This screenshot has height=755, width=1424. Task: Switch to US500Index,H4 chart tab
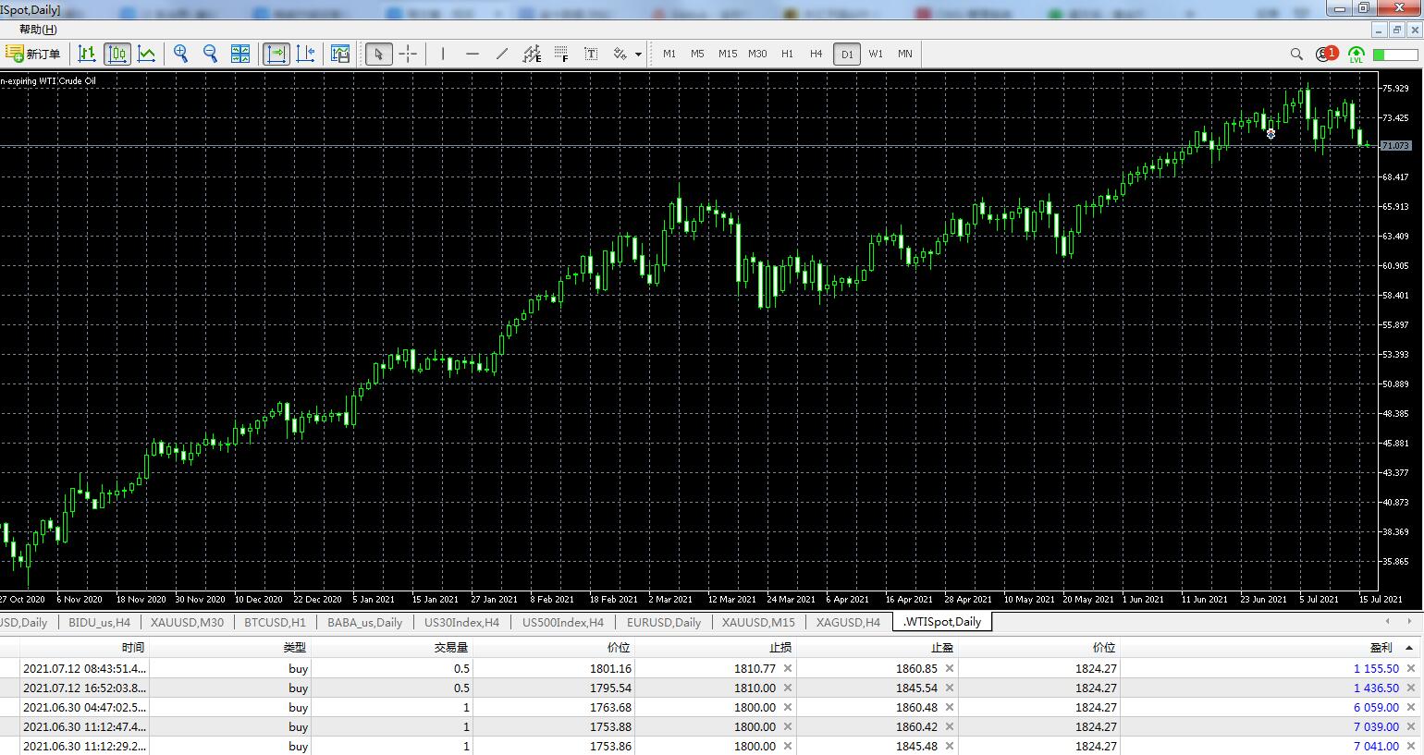point(563,622)
